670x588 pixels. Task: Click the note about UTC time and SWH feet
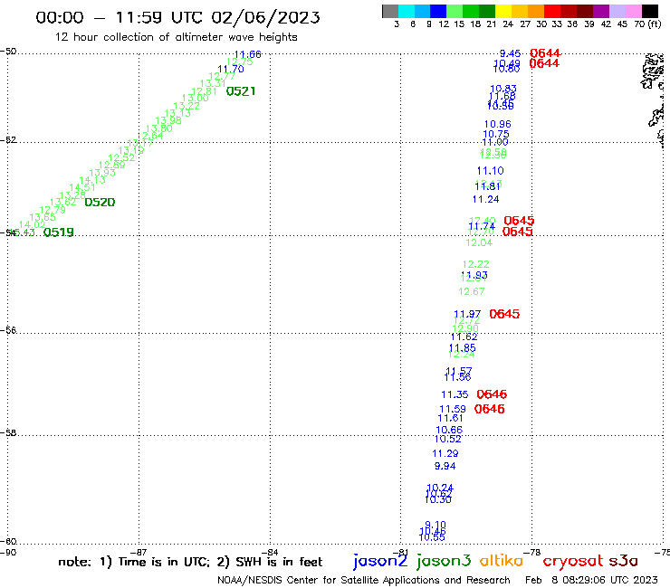[190, 562]
